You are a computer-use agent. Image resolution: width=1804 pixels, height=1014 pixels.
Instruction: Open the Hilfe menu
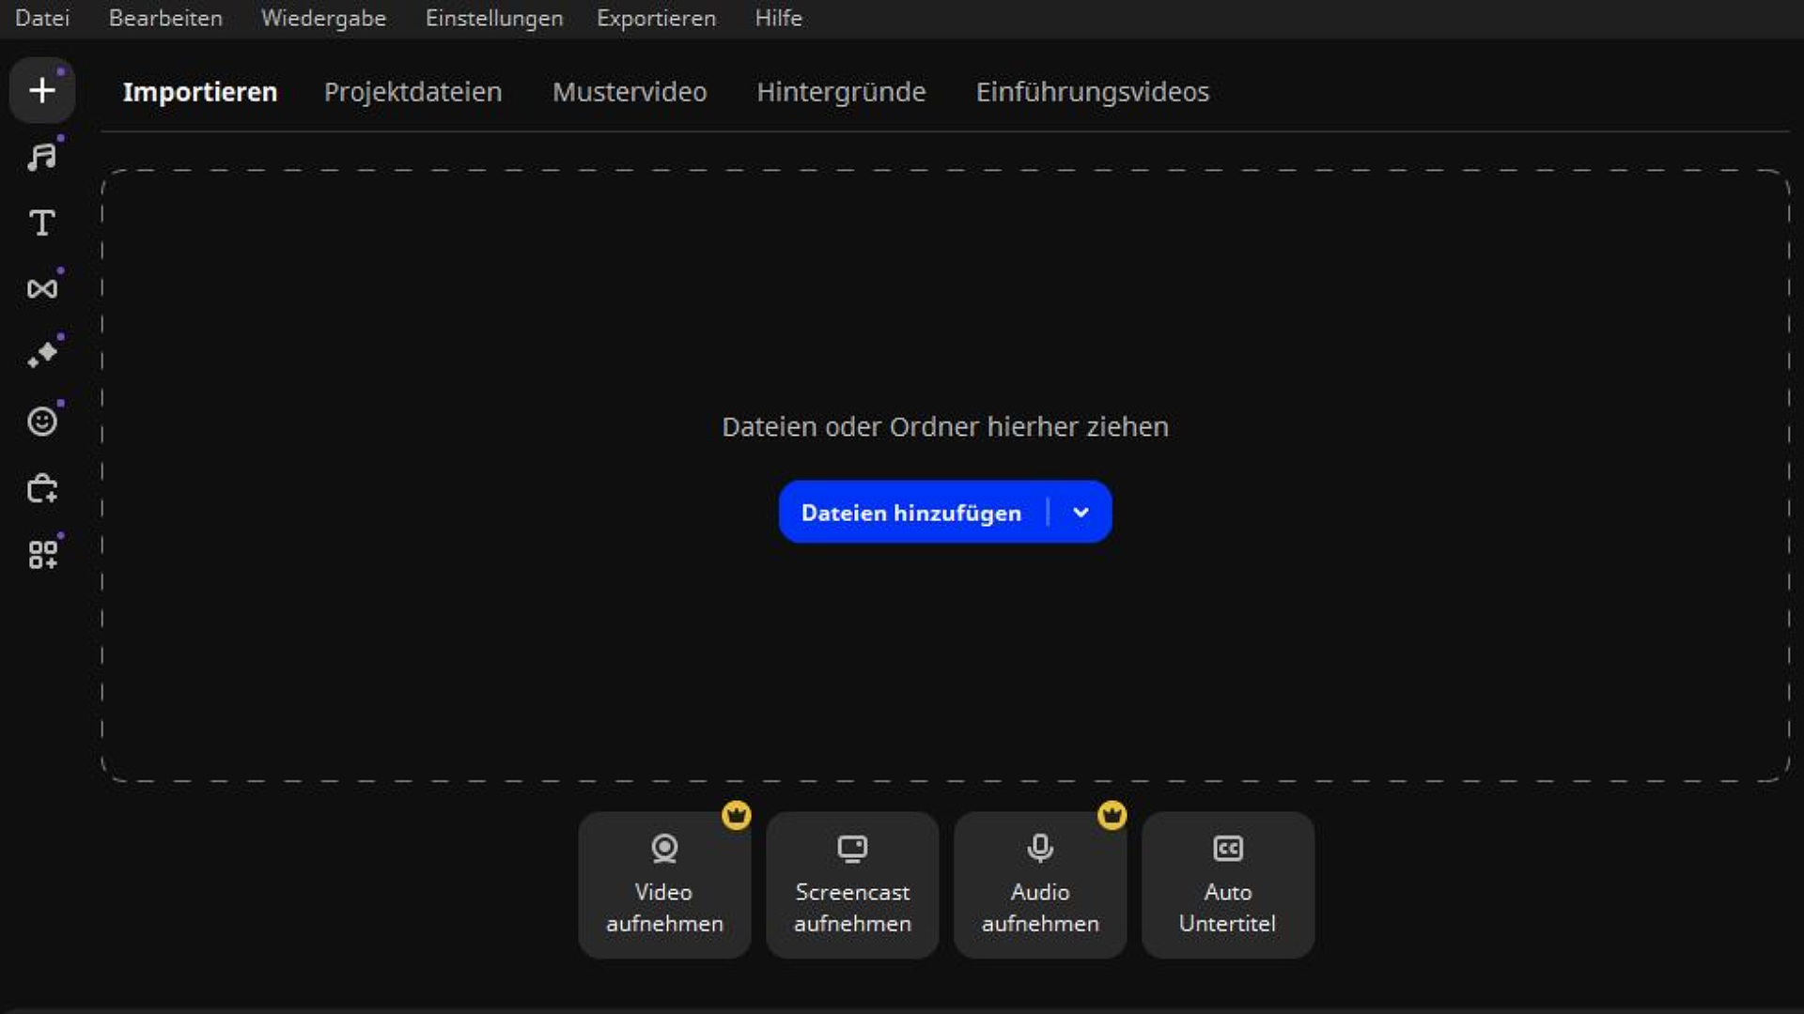click(x=778, y=18)
